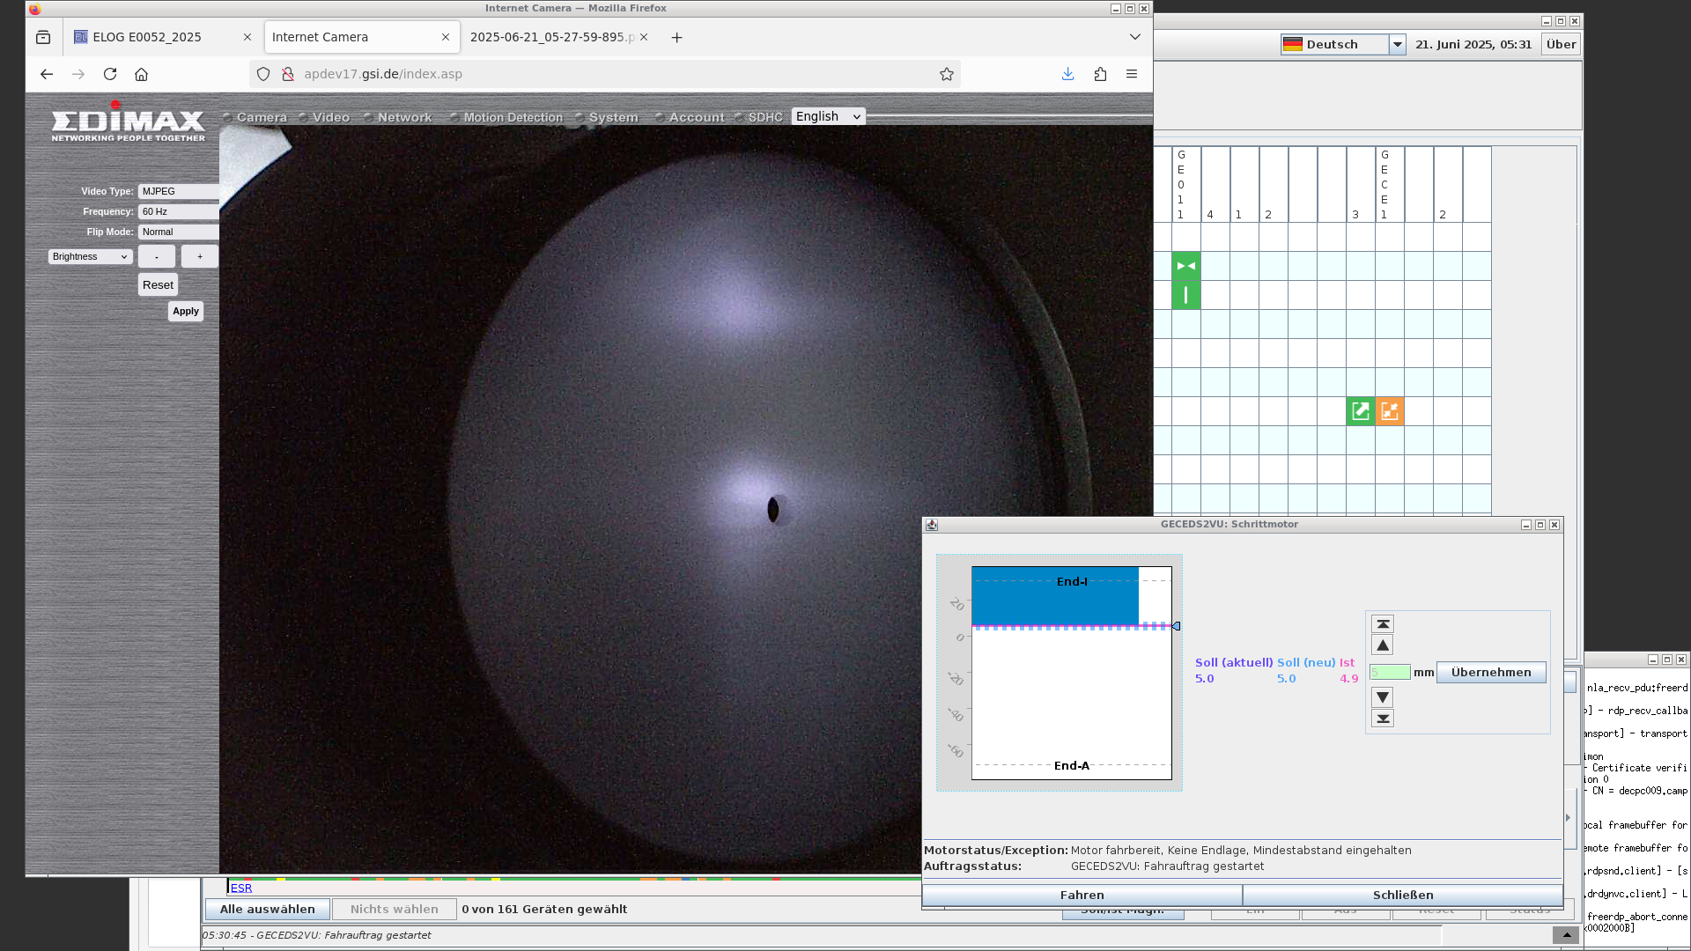1691x951 pixels.
Task: Click the green drive icon in grid
Action: click(1361, 411)
